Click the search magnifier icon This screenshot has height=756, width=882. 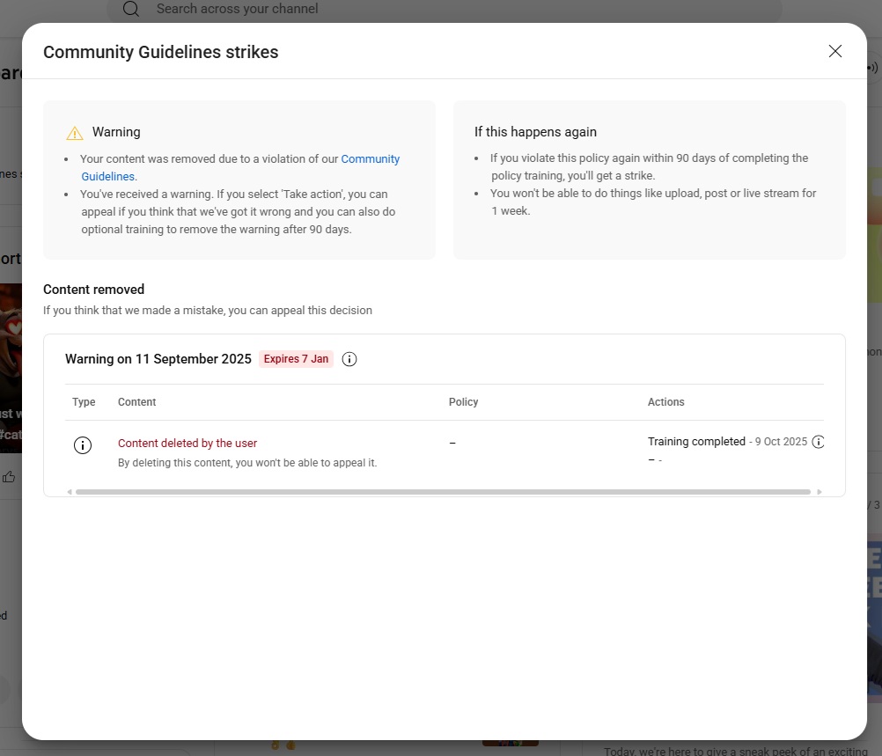131,9
